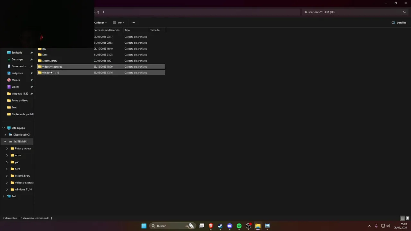Image resolution: width=411 pixels, height=231 pixels.
Task: Unpin the Imágenes quick access item
Action: click(31, 73)
